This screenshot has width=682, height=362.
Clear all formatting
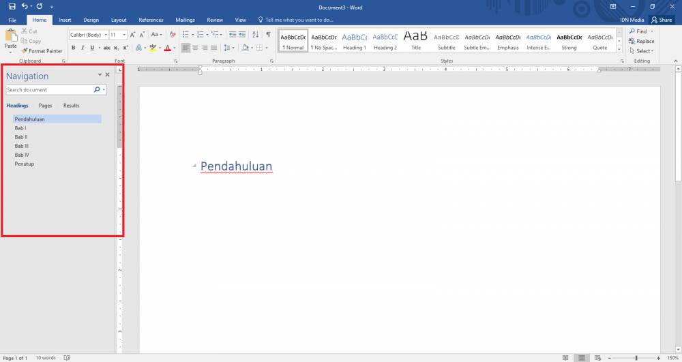coord(173,35)
